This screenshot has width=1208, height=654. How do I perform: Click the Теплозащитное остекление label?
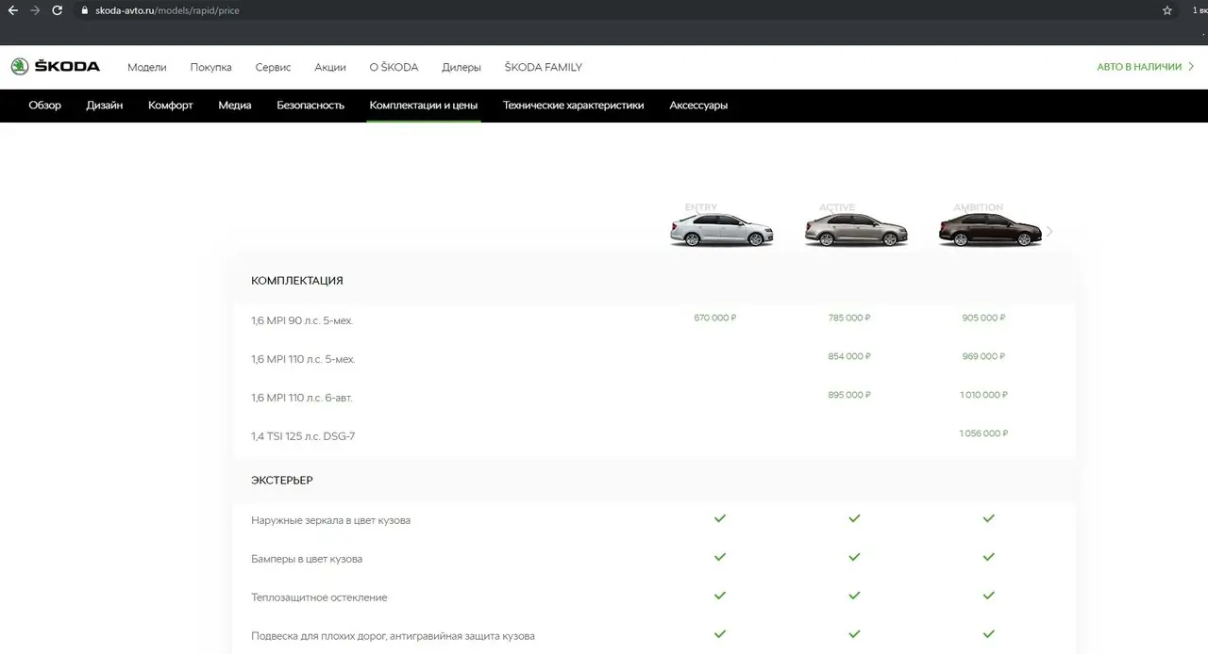click(319, 597)
